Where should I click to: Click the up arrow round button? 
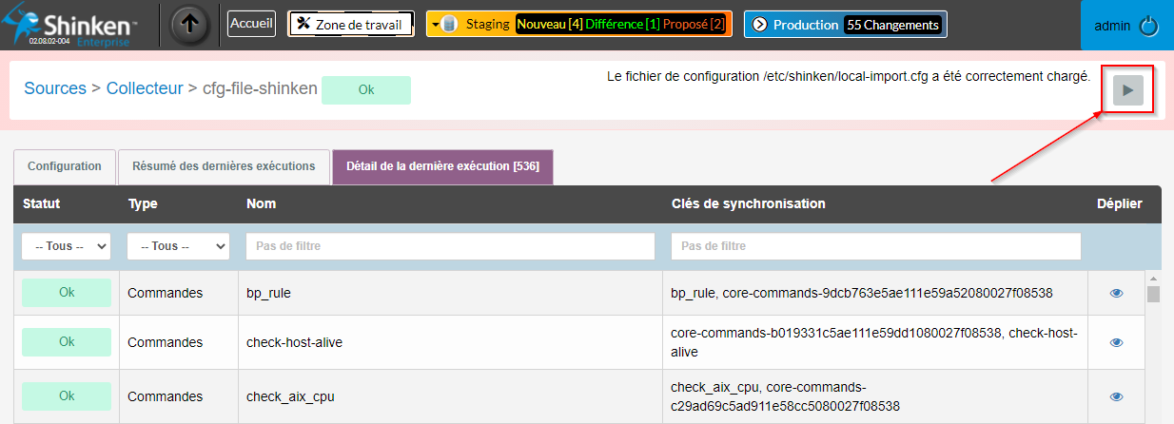pos(189,26)
